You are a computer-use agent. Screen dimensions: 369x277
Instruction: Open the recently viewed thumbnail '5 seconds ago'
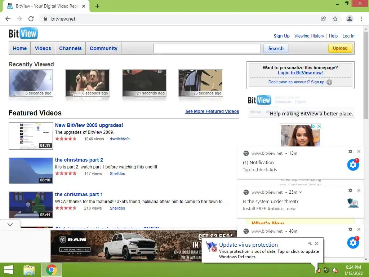[31, 83]
